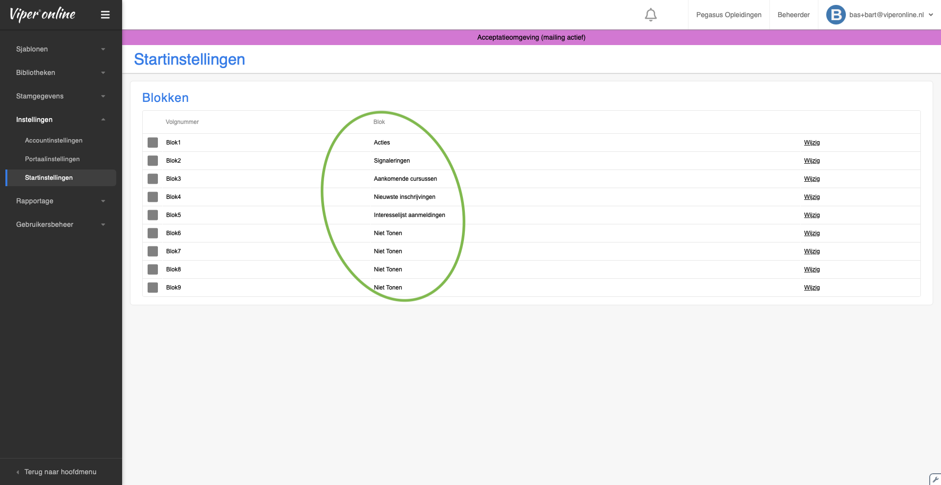Click the gray square icon for Blok5

153,215
